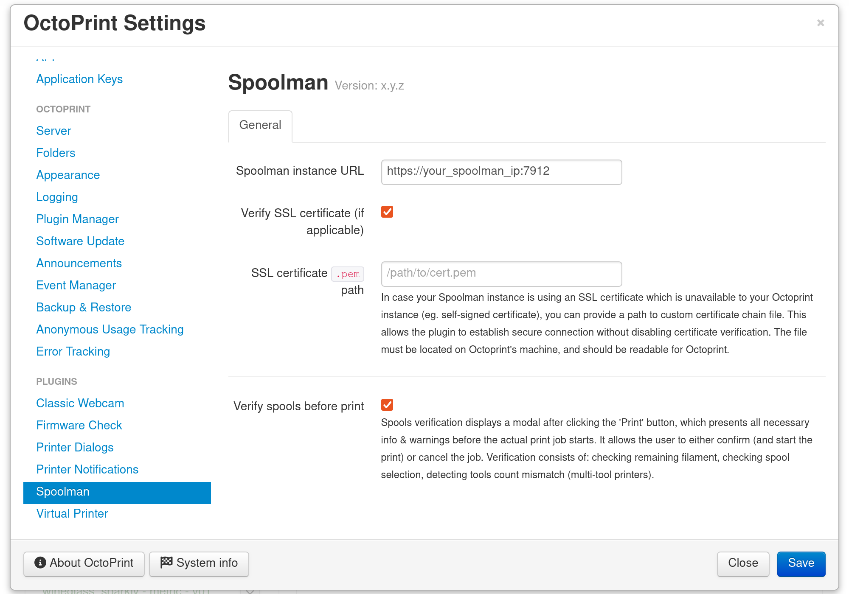Select Anonymous Usage Tracking in sidebar

[x=110, y=329]
